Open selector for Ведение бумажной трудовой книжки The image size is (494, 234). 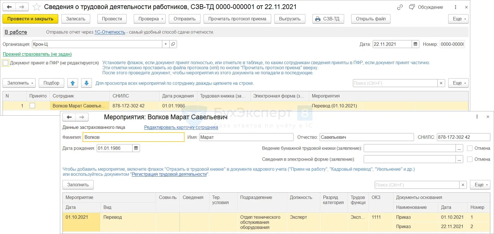(459, 148)
